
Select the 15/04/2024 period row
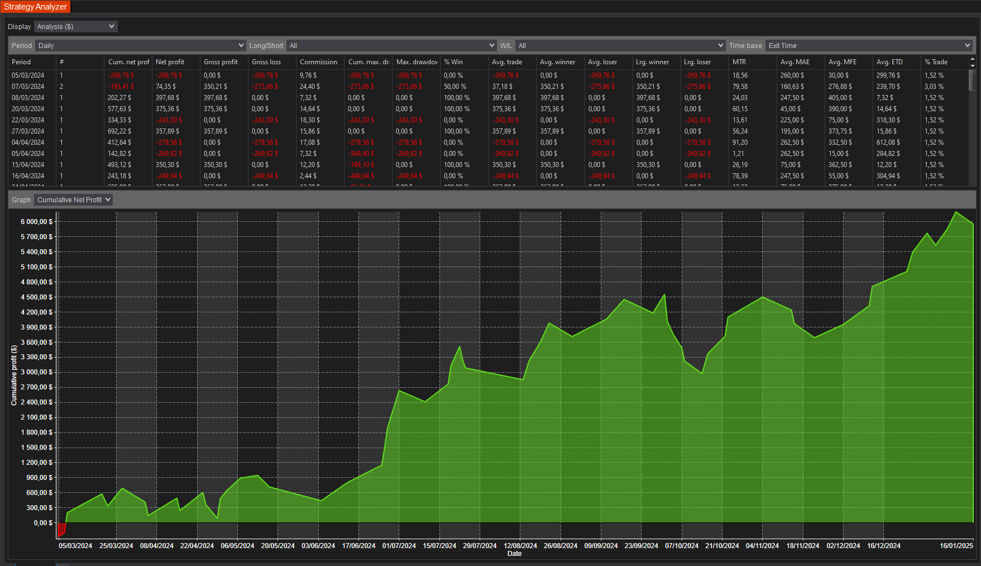(489, 165)
